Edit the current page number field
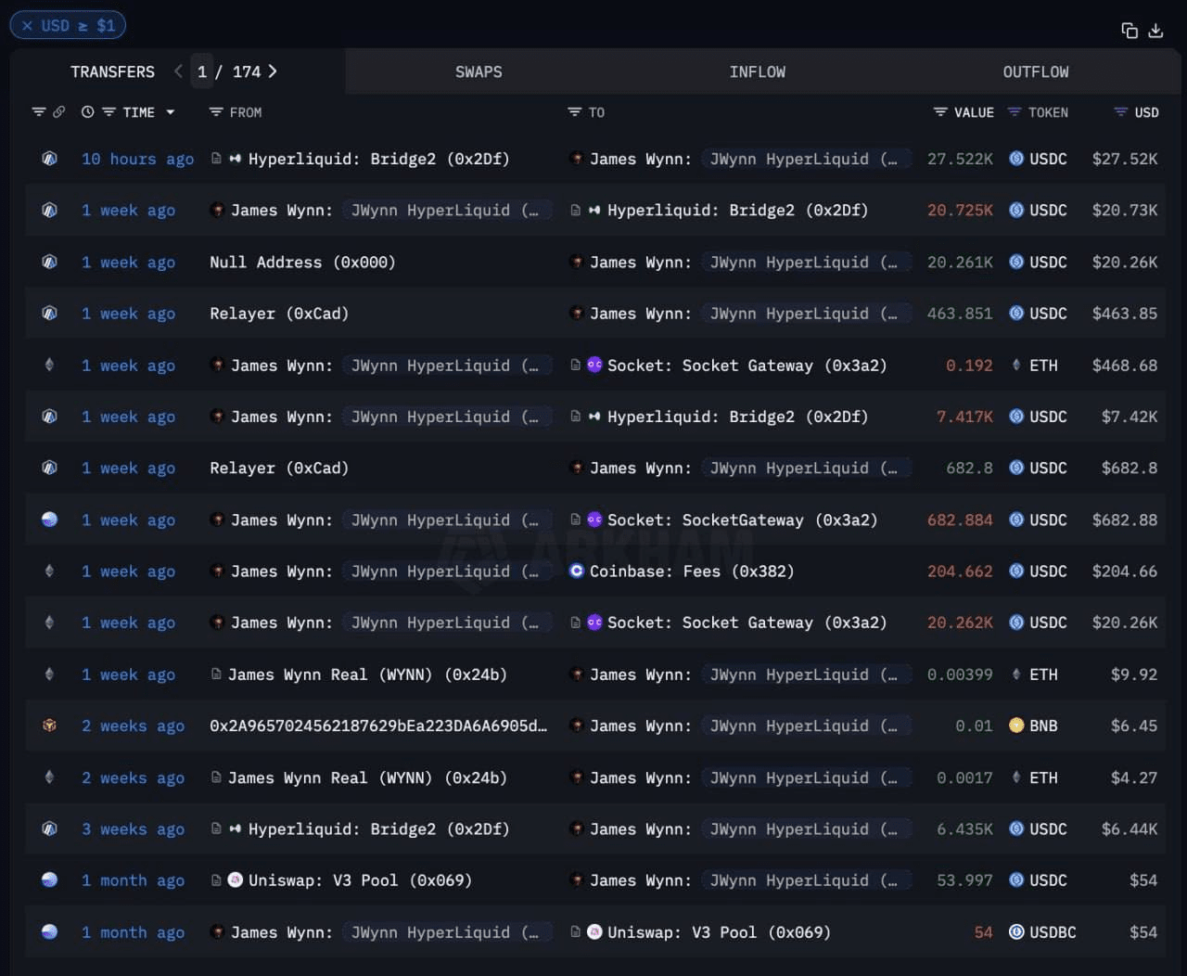Viewport: 1187px width, 976px height. tap(202, 71)
